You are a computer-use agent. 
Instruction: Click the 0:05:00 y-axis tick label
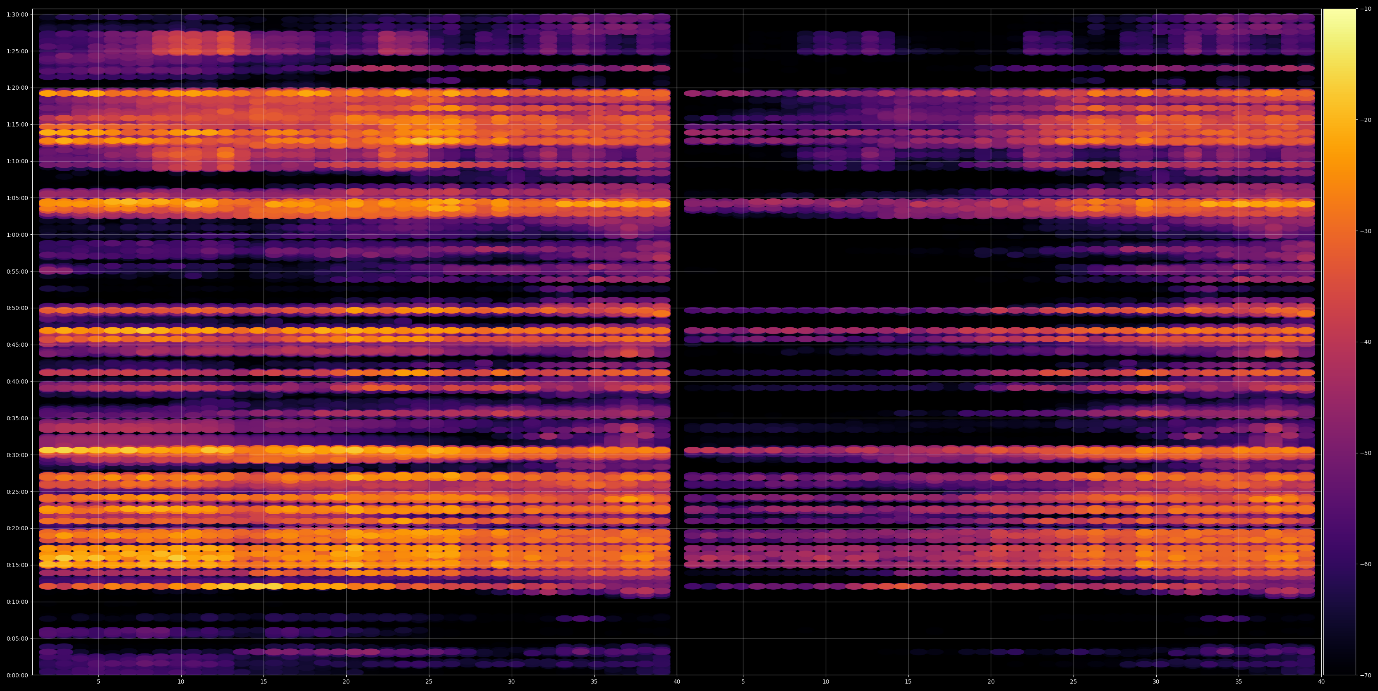coord(17,638)
